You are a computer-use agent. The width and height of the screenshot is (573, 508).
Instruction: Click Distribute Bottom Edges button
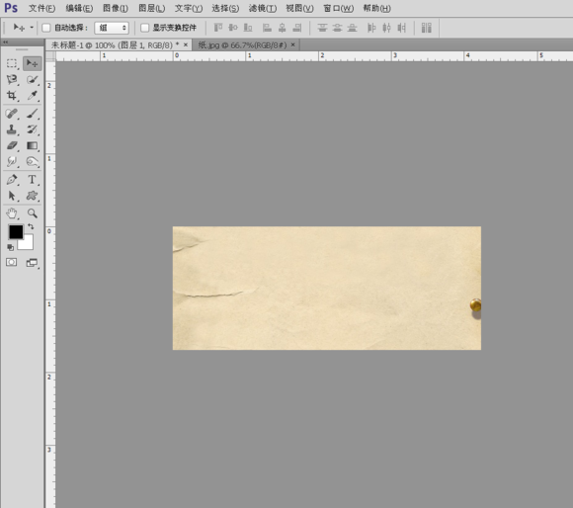353,28
